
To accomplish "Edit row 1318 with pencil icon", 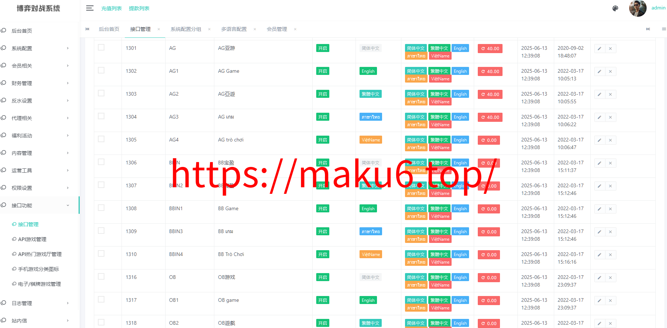I will tap(599, 323).
